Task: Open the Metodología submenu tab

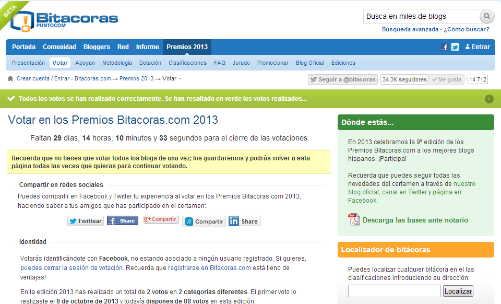Action: (x=117, y=63)
